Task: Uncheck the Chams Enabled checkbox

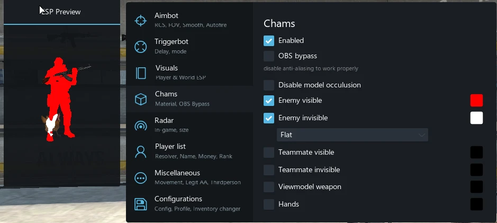Action: point(269,41)
